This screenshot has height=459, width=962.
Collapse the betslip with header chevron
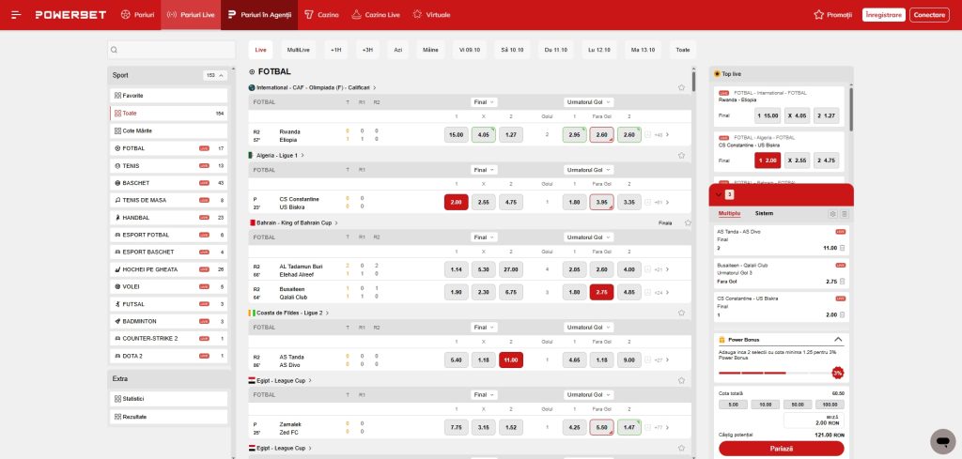tap(719, 194)
